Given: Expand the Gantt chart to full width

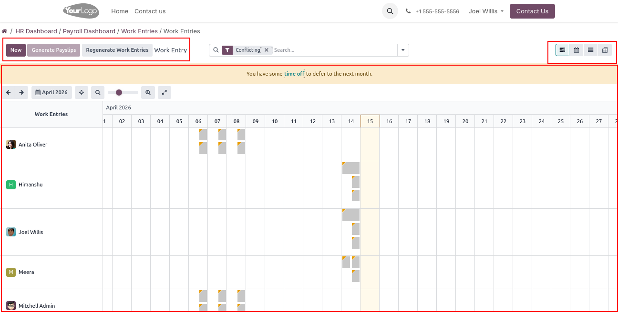Looking at the screenshot, I should [x=165, y=92].
